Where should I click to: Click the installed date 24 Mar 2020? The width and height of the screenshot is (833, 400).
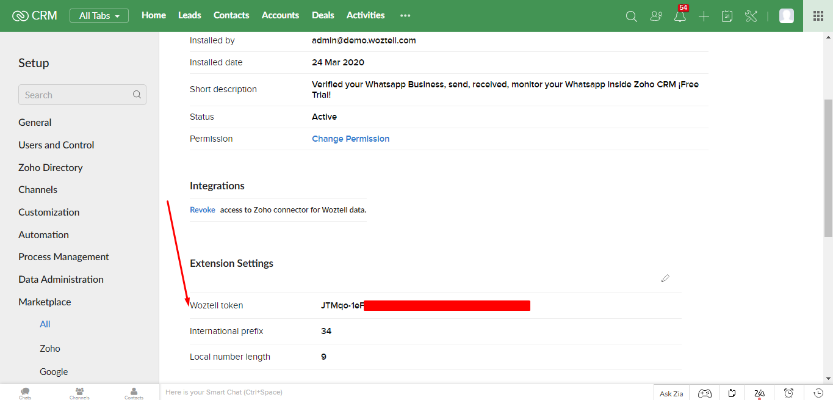pos(338,62)
